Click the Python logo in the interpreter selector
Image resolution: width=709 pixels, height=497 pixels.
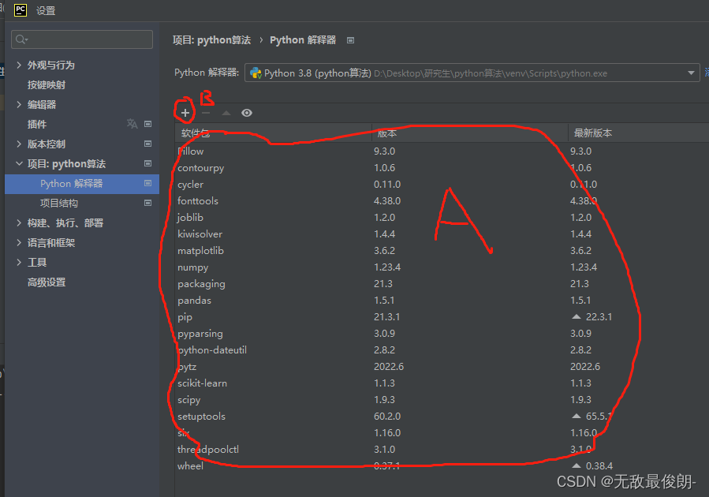[256, 73]
